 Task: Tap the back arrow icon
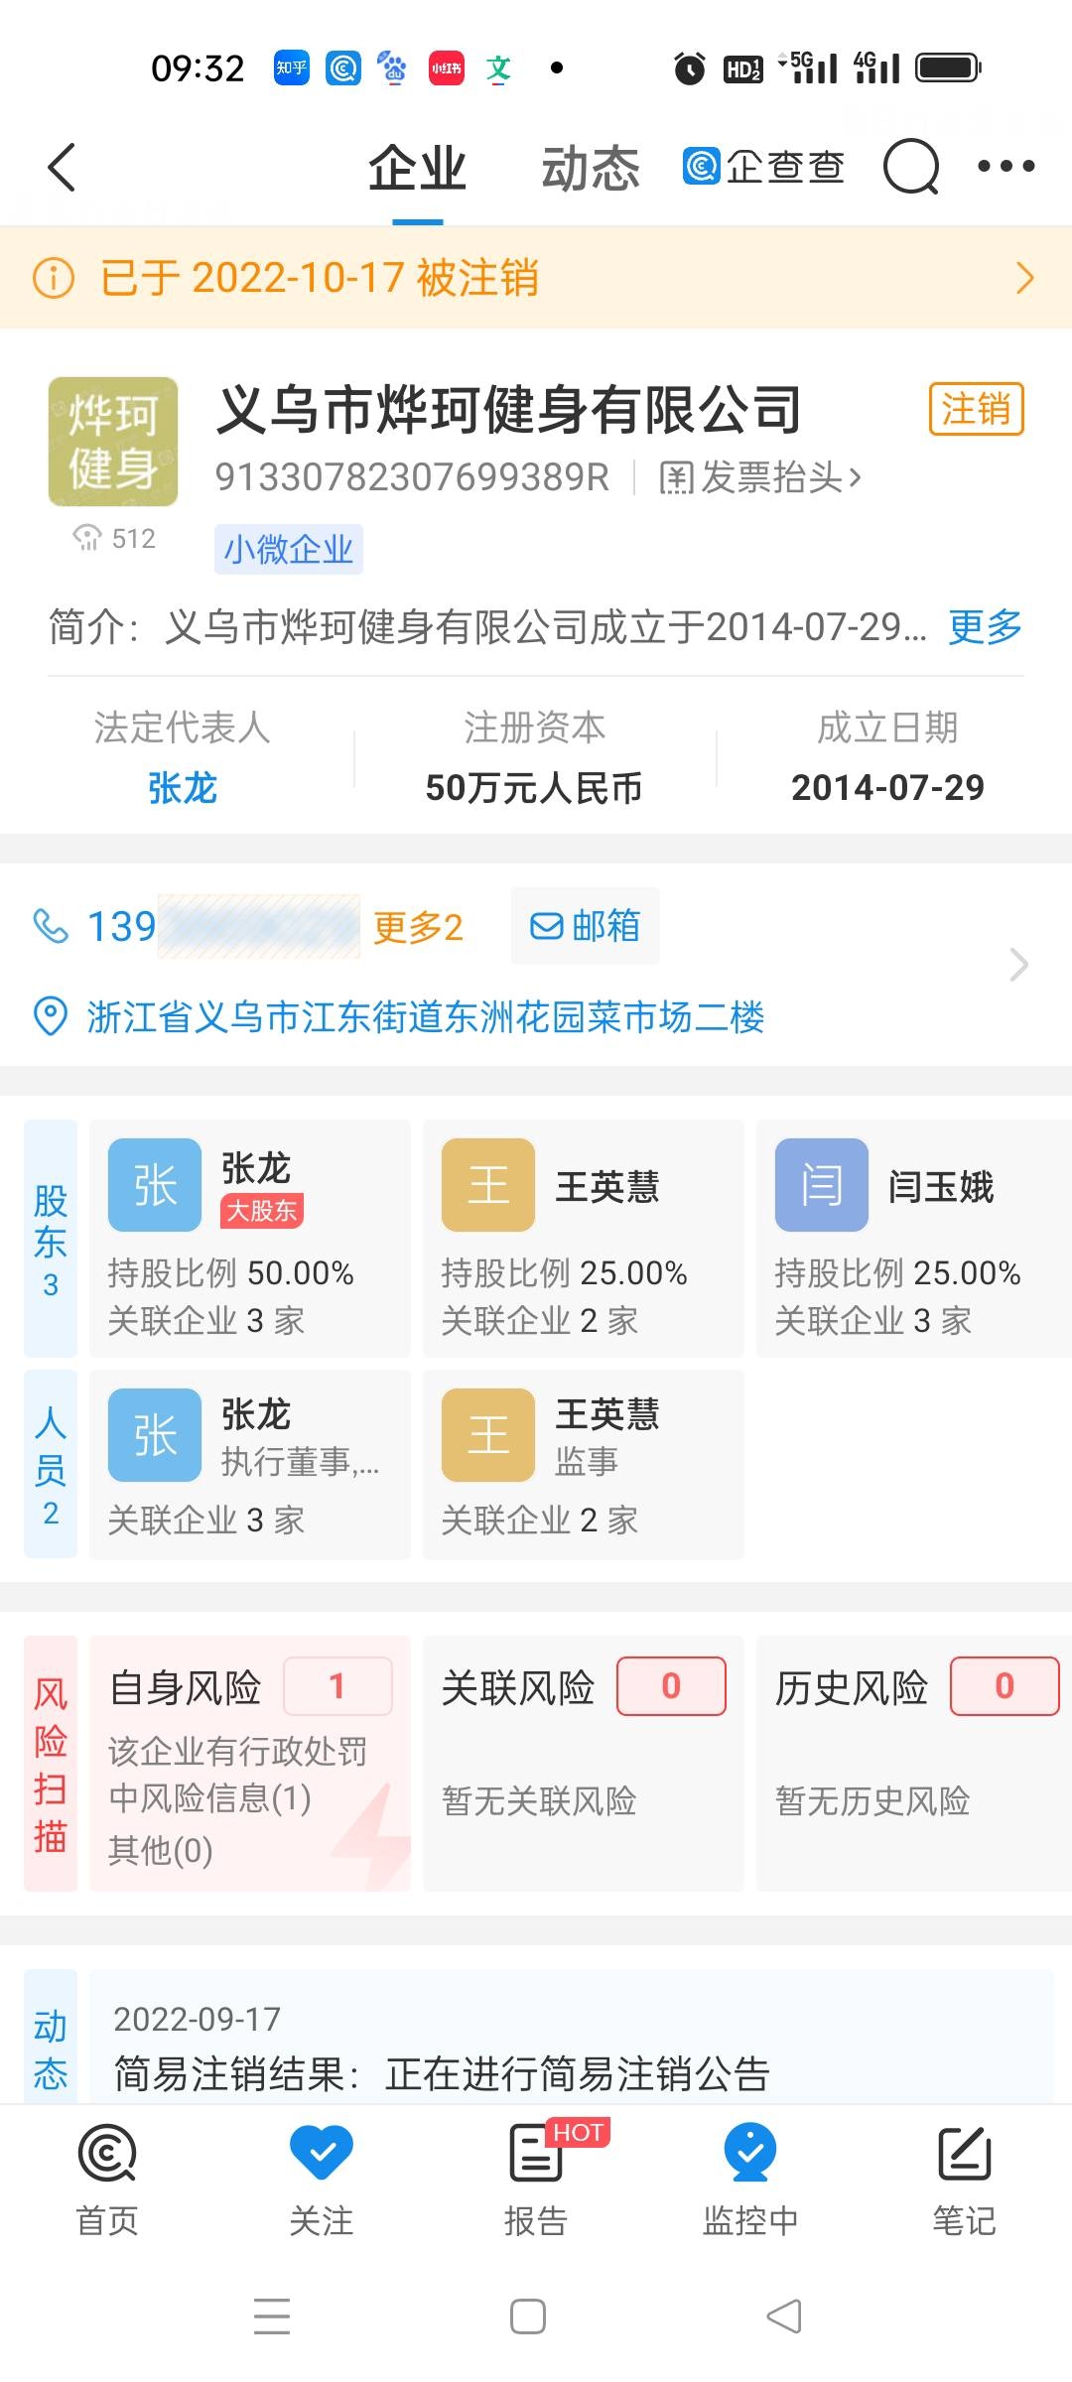(x=62, y=167)
